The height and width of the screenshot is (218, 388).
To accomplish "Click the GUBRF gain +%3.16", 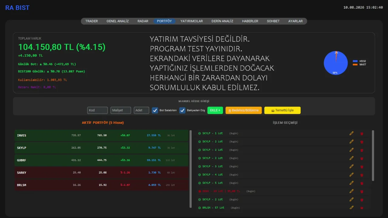I will [125, 160].
